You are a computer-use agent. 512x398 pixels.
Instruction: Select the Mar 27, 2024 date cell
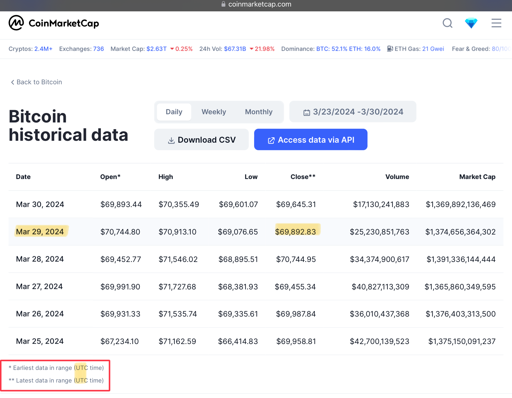click(40, 287)
